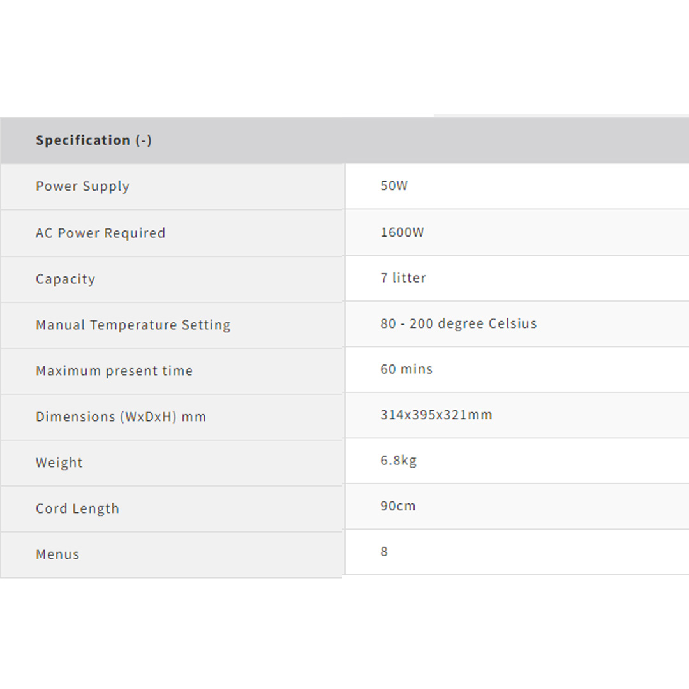Select the Weight row label
689x689 pixels.
[59, 463]
